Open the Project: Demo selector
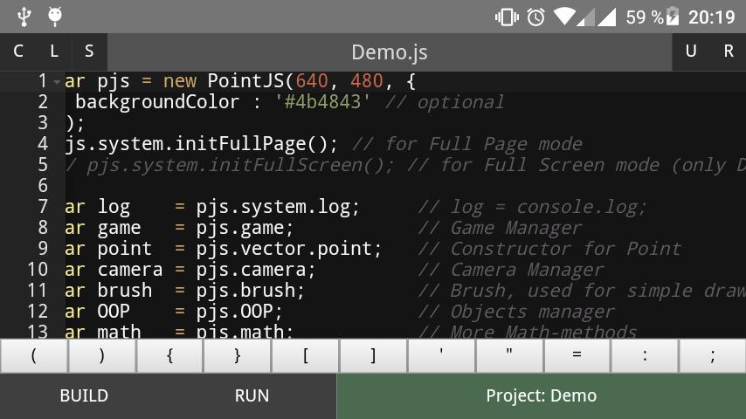The height and width of the screenshot is (419, 746). (541, 395)
